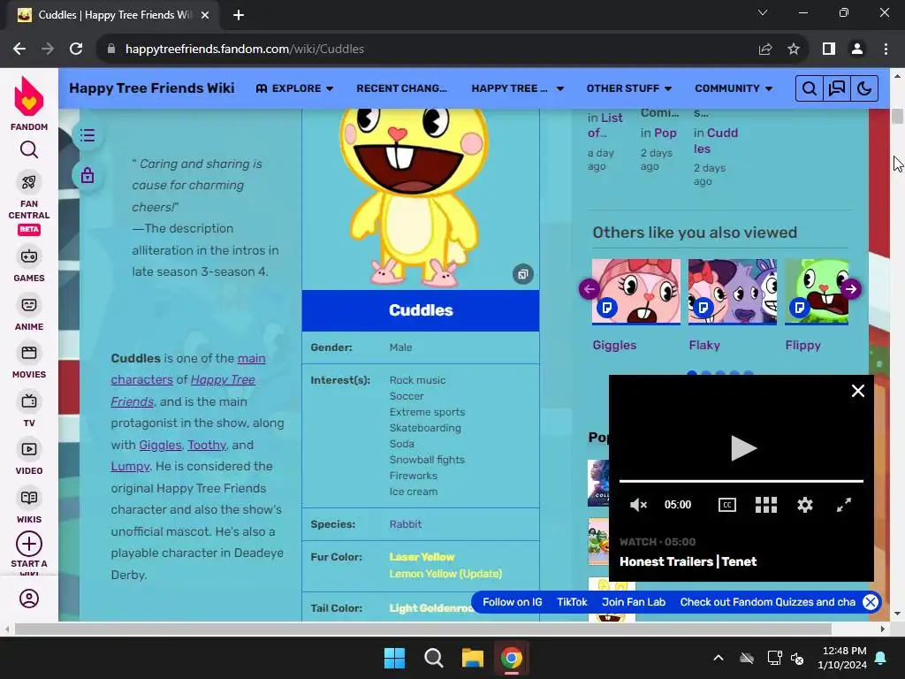905x679 pixels.
Task: Open the Movies sidebar icon
Action: (x=29, y=353)
